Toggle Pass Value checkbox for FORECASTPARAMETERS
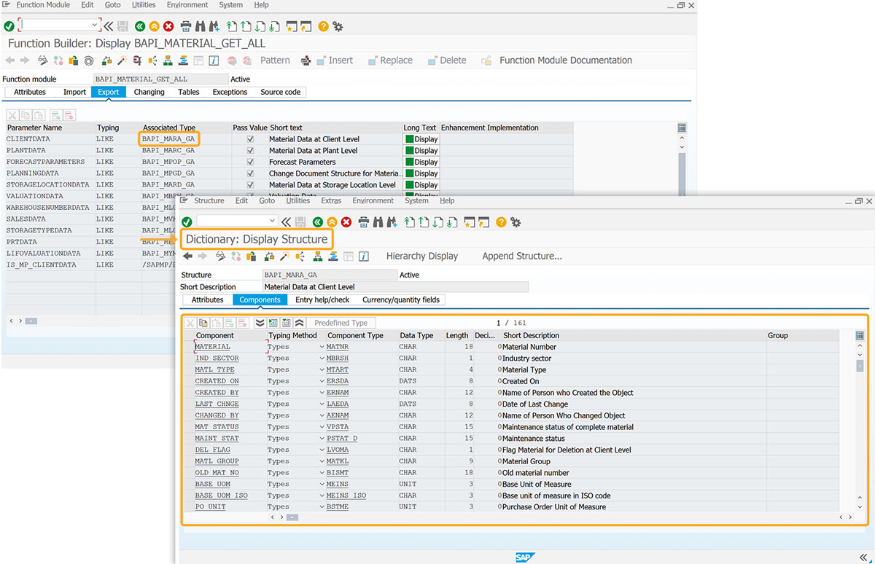The height and width of the screenshot is (564, 875). coord(251,162)
